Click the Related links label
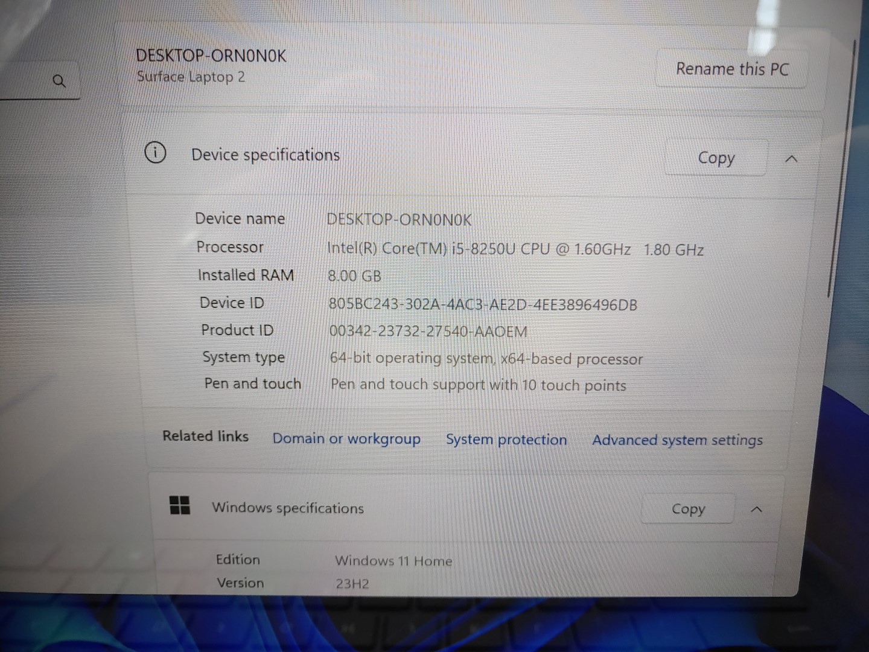 205,436
